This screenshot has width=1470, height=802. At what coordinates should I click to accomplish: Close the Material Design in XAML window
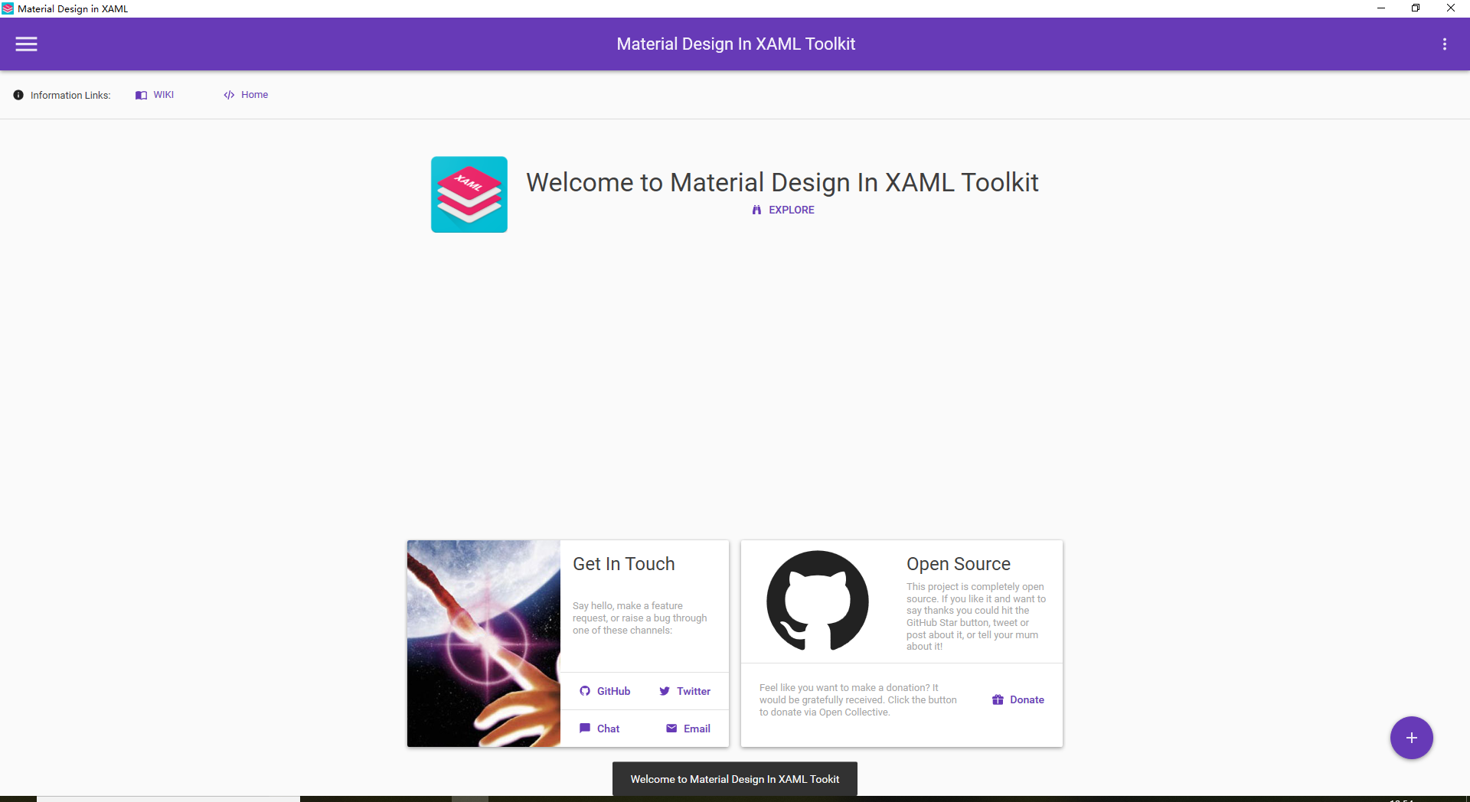point(1451,8)
